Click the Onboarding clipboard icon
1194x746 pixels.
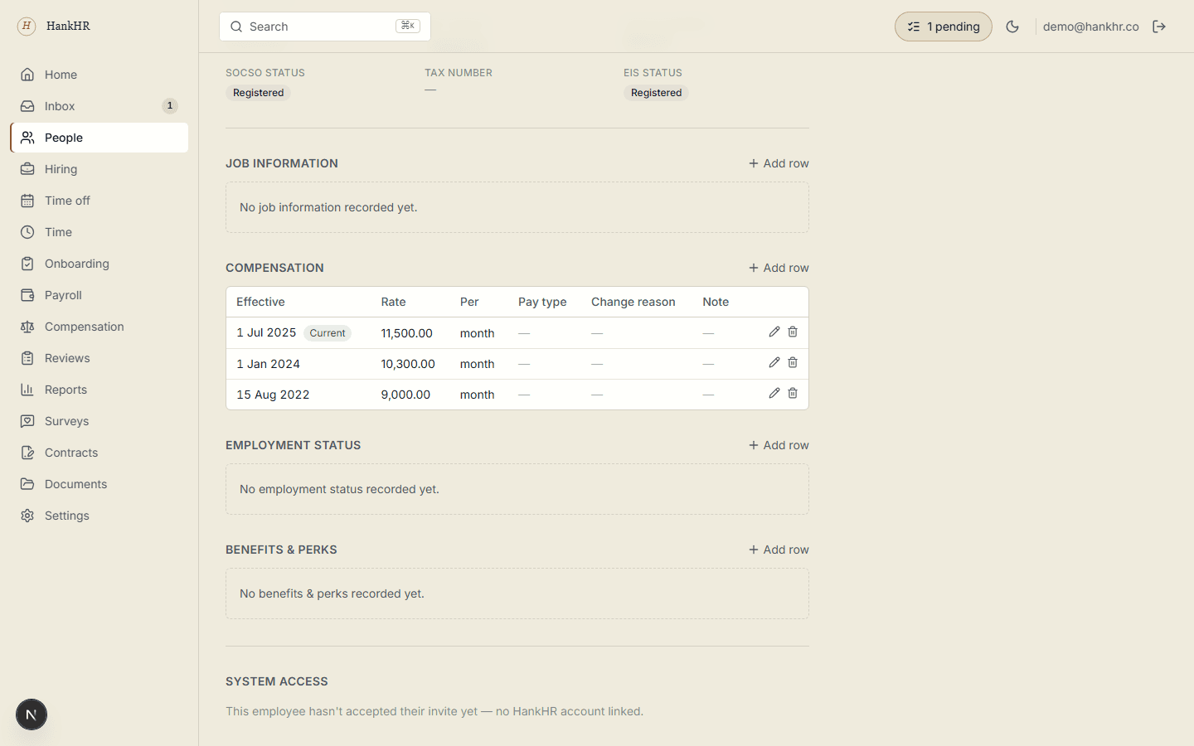[x=27, y=264]
